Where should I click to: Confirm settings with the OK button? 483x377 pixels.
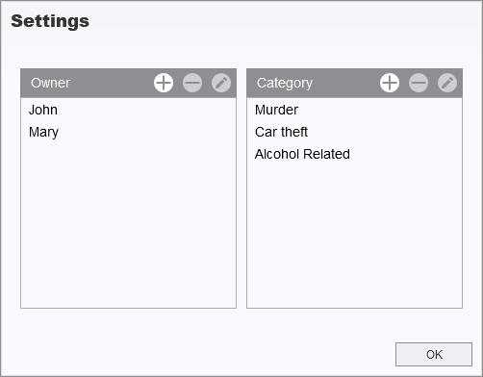click(x=434, y=354)
